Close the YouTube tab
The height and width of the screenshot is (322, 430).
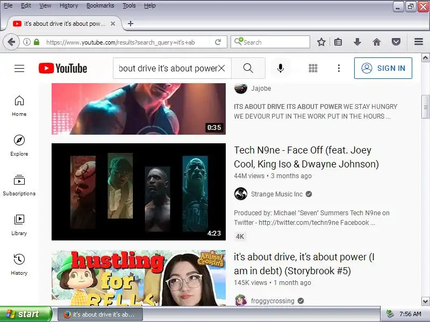pos(113,24)
